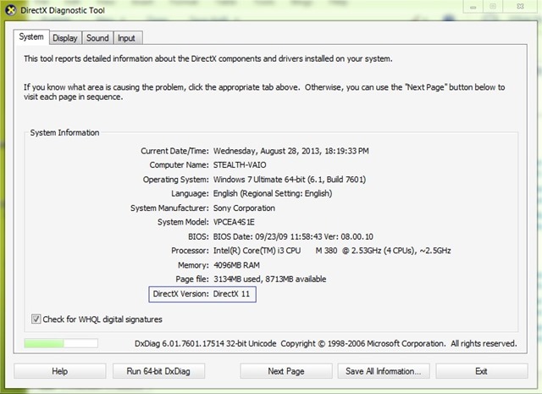The height and width of the screenshot is (394, 542).
Task: Select the Windows 7 Ultimate 64-bit text
Action: (x=290, y=180)
